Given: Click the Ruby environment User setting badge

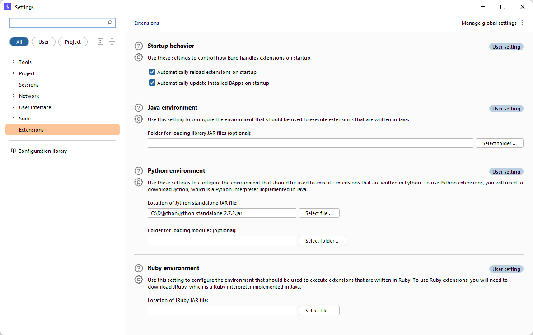Looking at the screenshot, I should click(x=506, y=269).
